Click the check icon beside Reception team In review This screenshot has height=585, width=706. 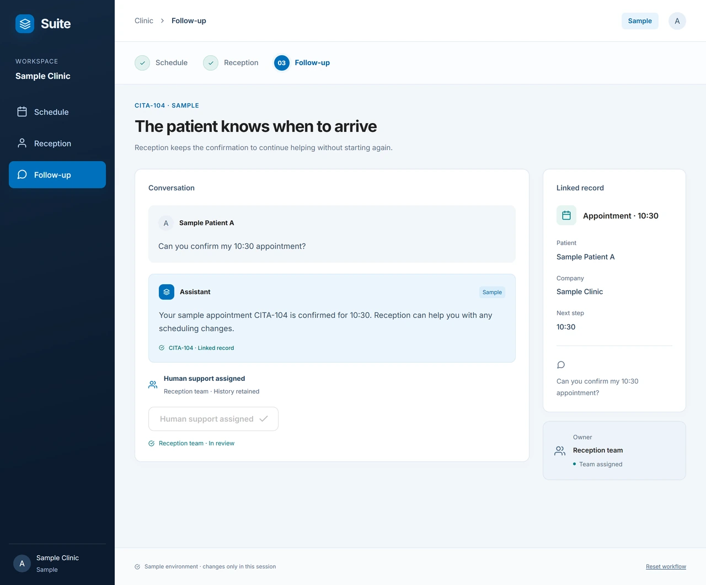(x=151, y=443)
